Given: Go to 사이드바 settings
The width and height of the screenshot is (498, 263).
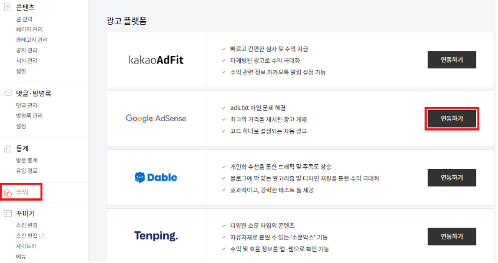Looking at the screenshot, I should point(26,246).
